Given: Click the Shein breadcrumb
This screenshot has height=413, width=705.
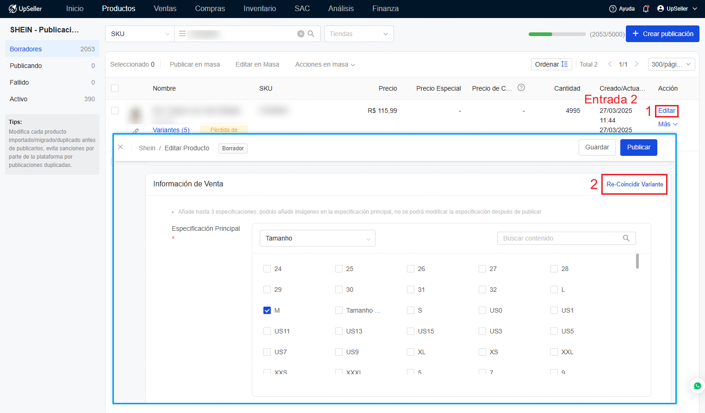Looking at the screenshot, I should click(x=147, y=148).
